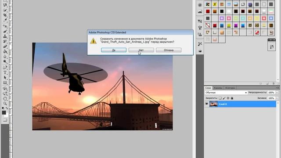Viewport: 281px width, 158px height.
Task: Select the Hand tool
Action: (5, 98)
